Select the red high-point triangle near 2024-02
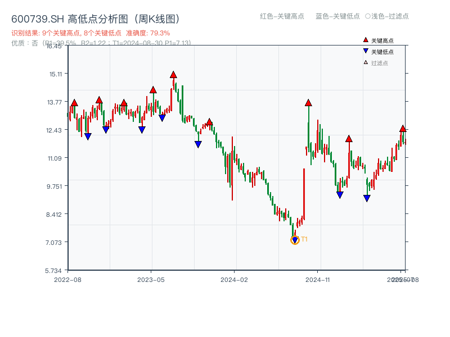 click(x=209, y=121)
